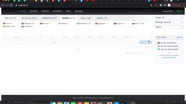Open a new browser tab with plus
186x104 pixels.
pos(178,1)
